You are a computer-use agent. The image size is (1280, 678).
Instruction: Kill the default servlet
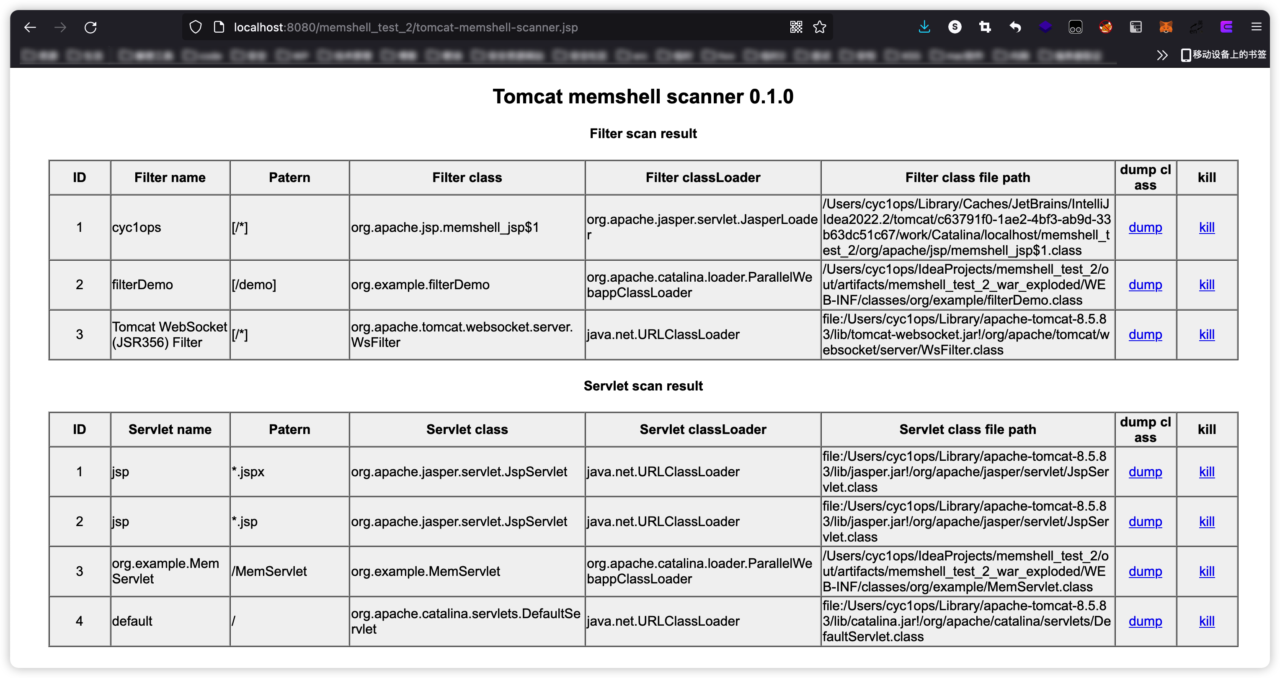tap(1206, 621)
